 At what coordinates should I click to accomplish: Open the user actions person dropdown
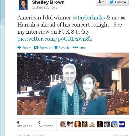101,2
